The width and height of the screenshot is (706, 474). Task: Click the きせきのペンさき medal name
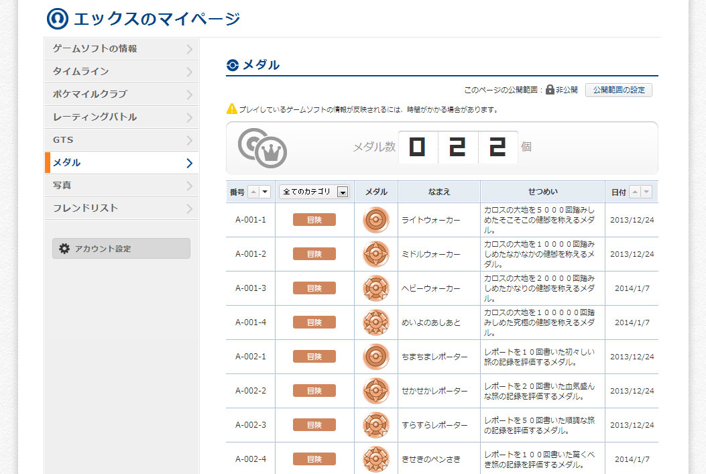click(x=431, y=460)
